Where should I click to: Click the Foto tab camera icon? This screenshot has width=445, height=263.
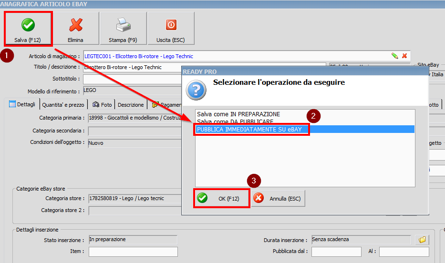(96, 104)
